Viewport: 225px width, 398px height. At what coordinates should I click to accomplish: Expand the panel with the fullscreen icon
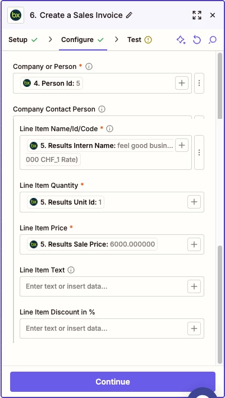point(197,15)
